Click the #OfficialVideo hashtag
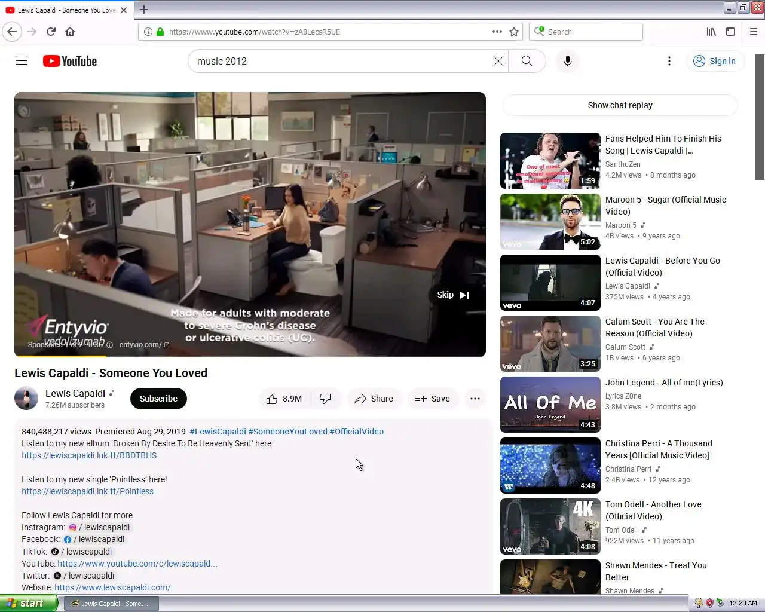The width and height of the screenshot is (765, 612). click(x=357, y=432)
